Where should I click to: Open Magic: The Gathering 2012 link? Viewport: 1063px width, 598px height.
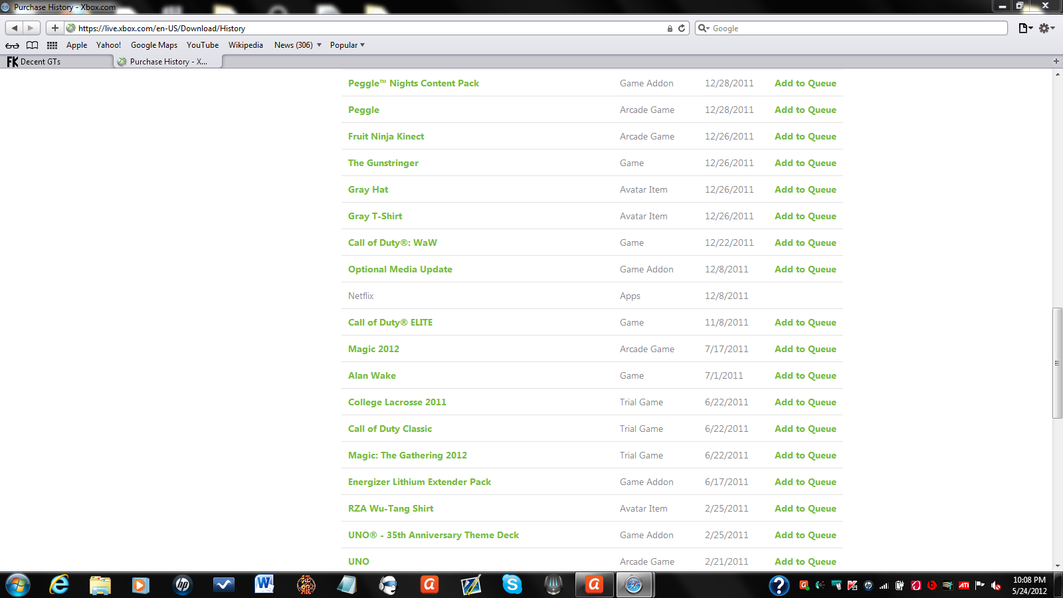click(407, 455)
